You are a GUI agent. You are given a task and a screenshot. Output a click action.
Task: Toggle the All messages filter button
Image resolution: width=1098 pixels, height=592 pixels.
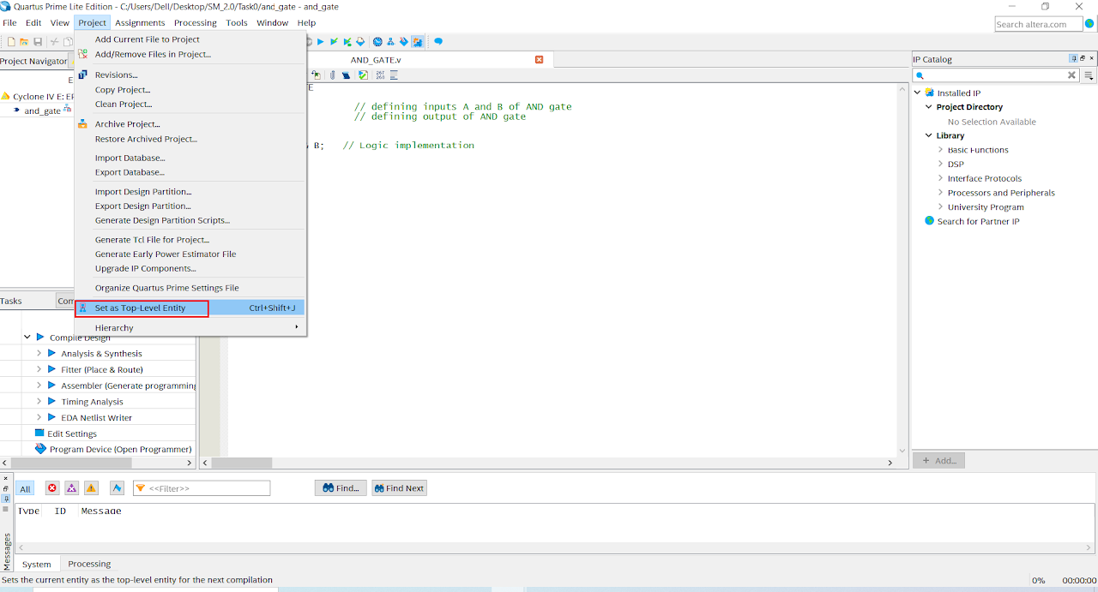point(25,488)
